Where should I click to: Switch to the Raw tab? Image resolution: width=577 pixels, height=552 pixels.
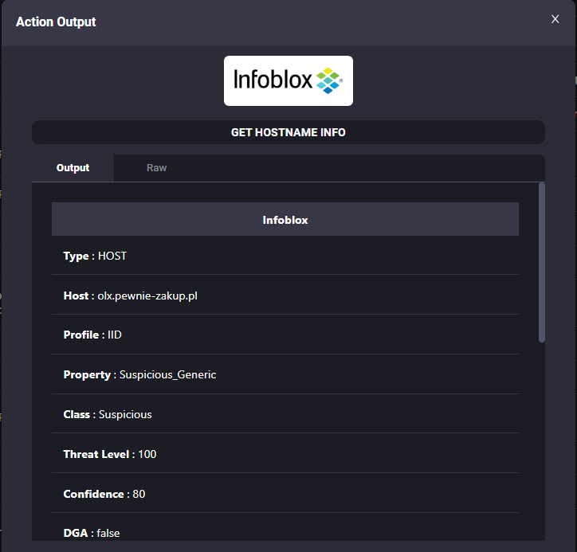156,168
